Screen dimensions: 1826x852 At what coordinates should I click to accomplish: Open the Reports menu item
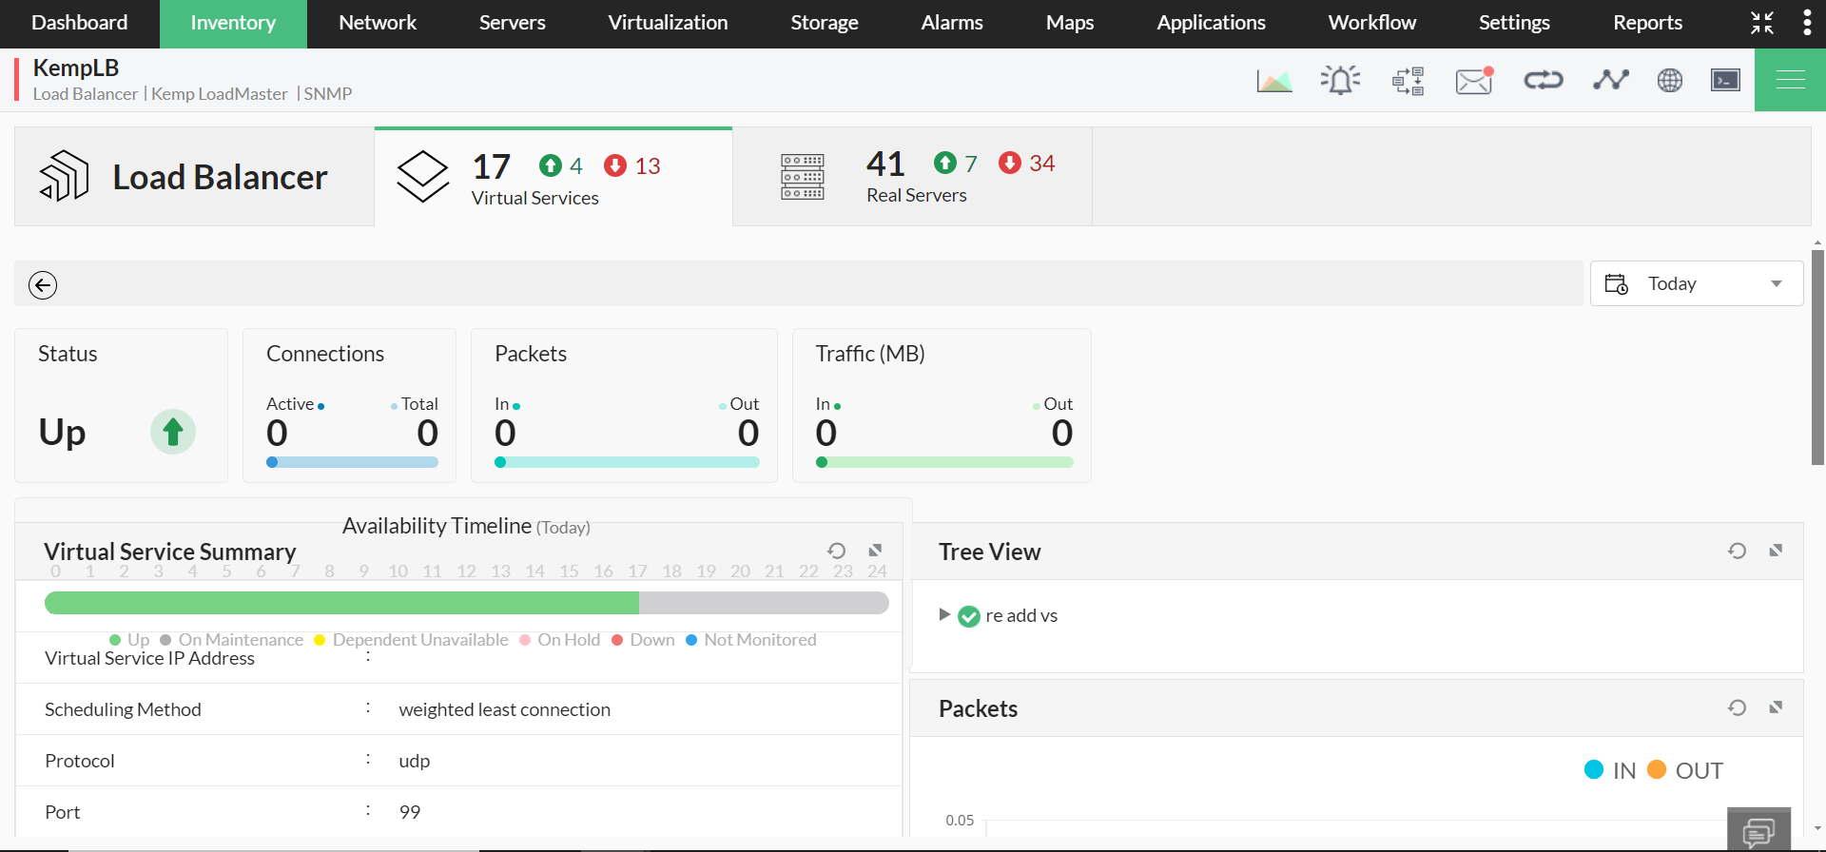click(x=1647, y=23)
